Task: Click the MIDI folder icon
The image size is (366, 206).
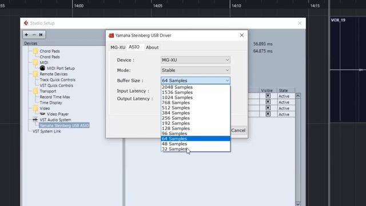Action: 35,62
